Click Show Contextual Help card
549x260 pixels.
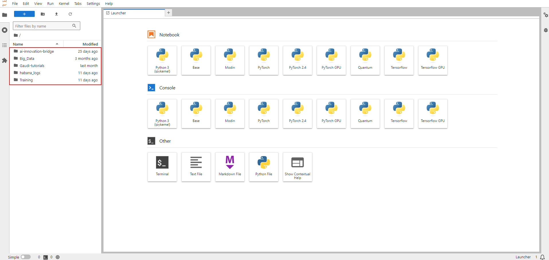pos(298,167)
